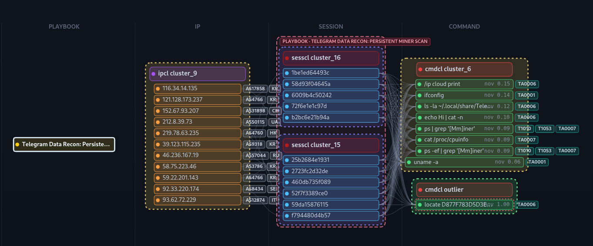Select the 'echo Hi | cat -n' command
Viewport: 593px width, 246px height.
[465, 118]
